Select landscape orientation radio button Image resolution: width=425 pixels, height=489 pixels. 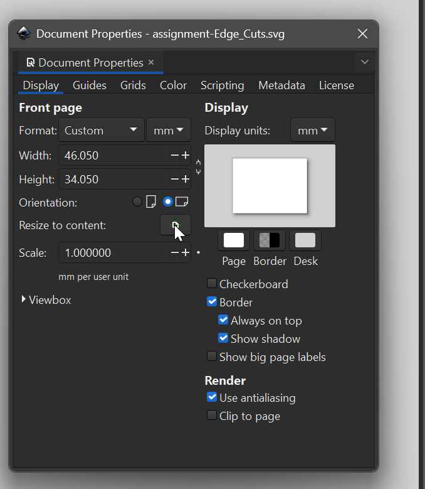[x=168, y=202]
